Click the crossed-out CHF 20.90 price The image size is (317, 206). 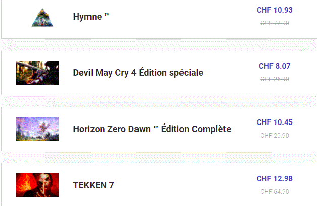[275, 135]
